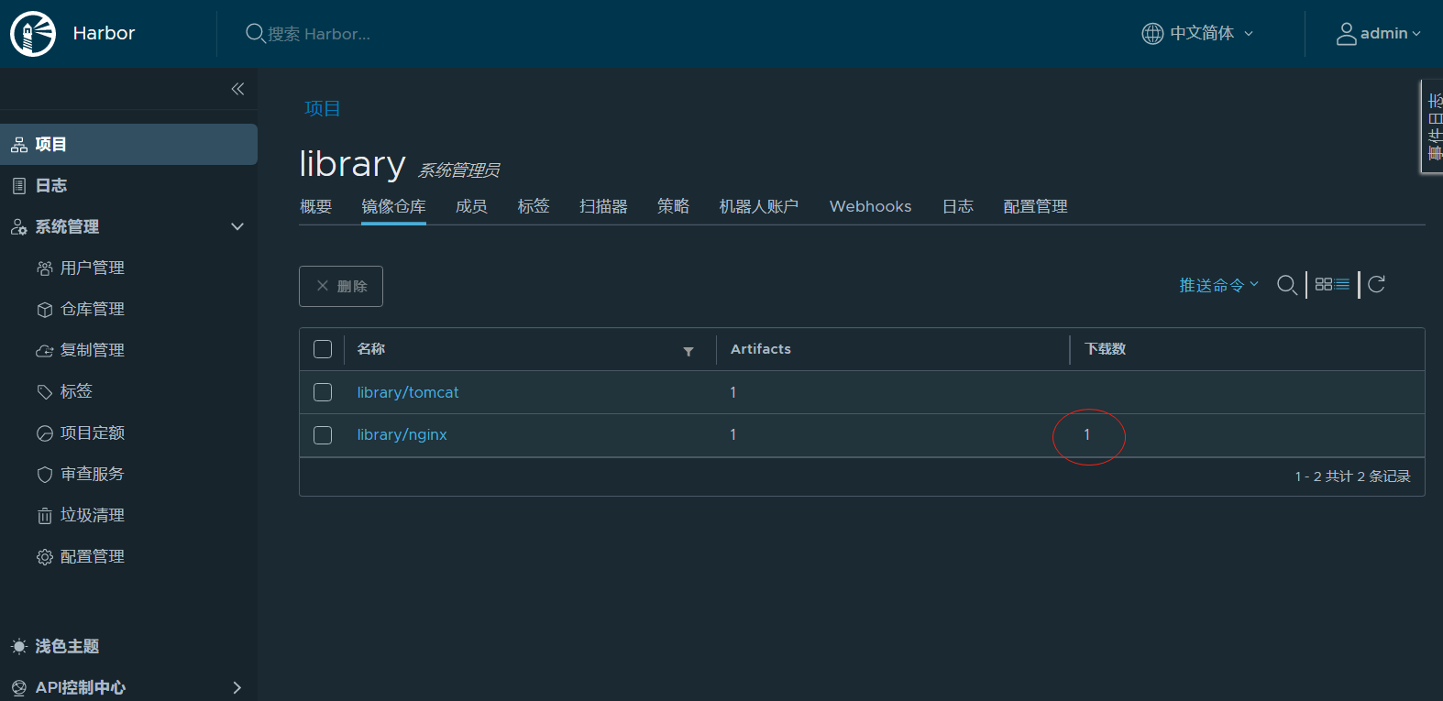Open the library/nginx repository link
Screen dimensions: 1443x701
tap(402, 435)
